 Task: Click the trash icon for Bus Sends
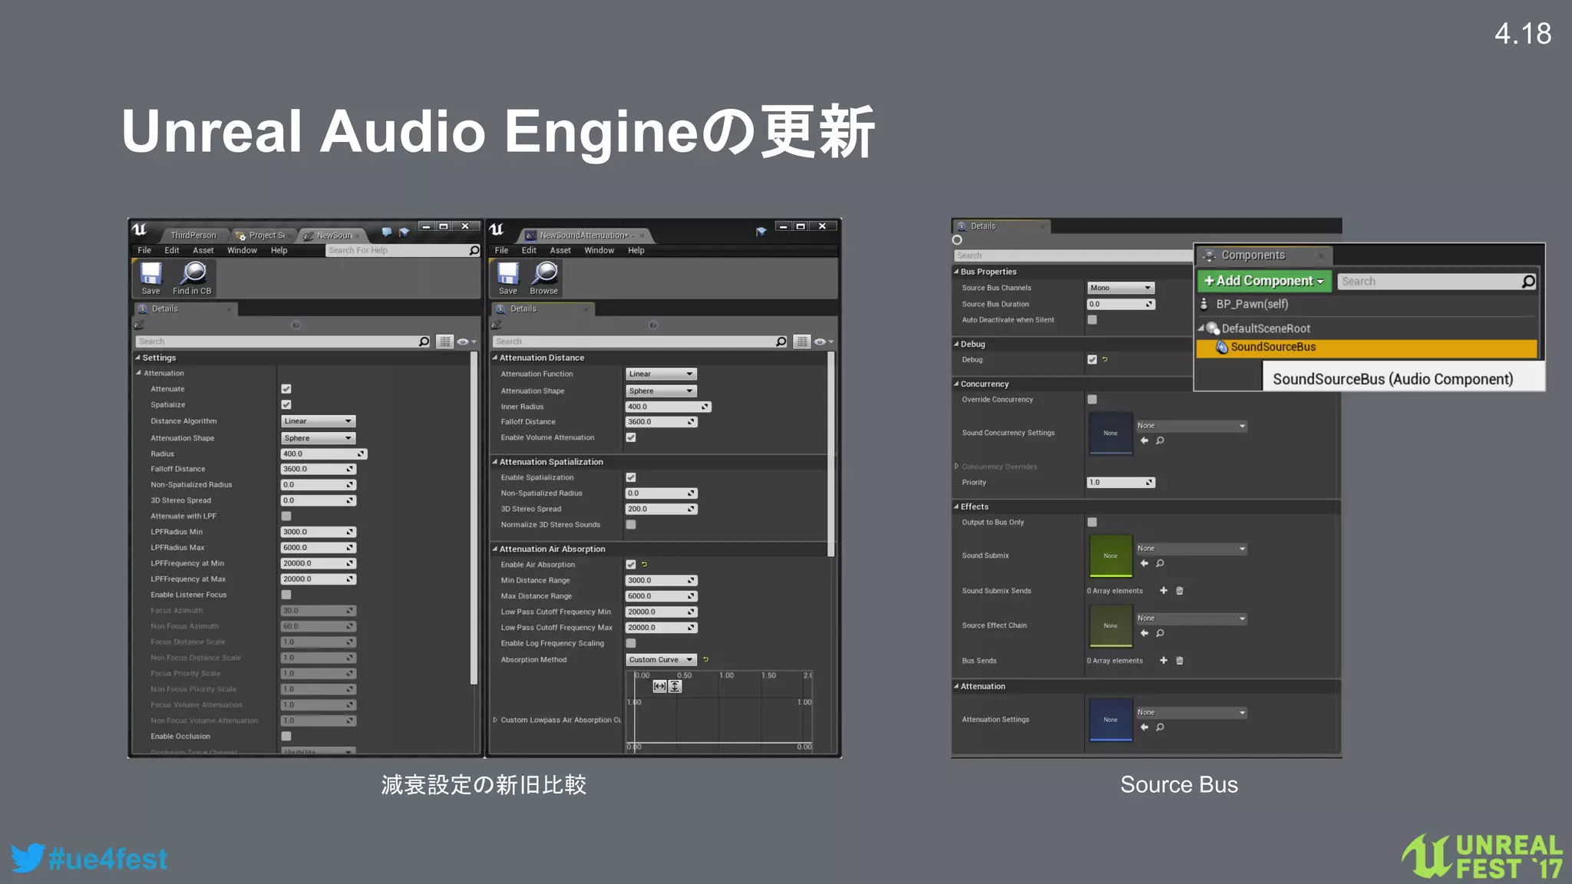[x=1180, y=661]
